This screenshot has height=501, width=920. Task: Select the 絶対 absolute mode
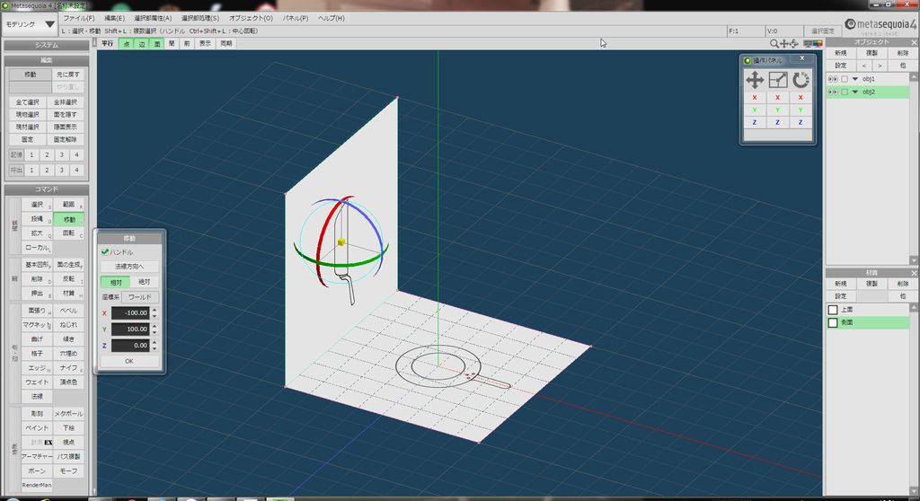tap(145, 282)
